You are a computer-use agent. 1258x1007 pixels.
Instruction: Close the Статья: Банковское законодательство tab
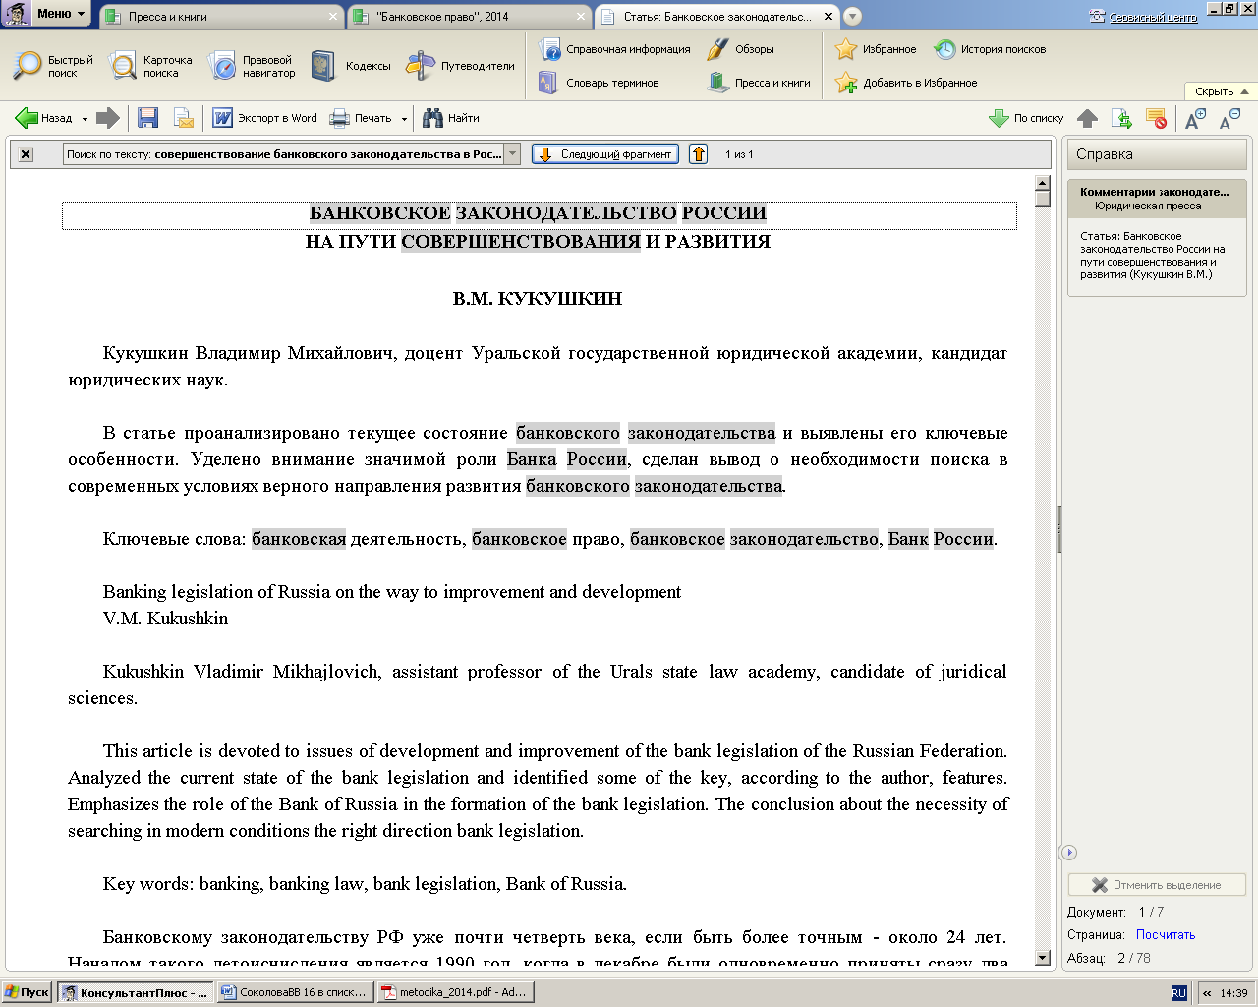pyautogui.click(x=829, y=17)
